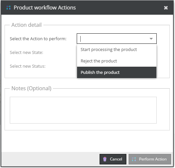
Task: Click the "Notes (Optional)" section heading
Action: click(x=31, y=88)
